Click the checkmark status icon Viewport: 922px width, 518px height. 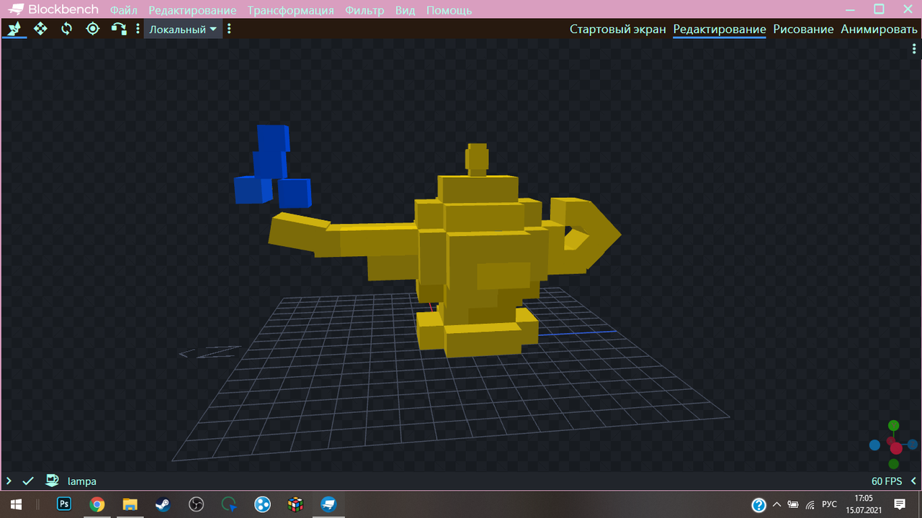28,481
